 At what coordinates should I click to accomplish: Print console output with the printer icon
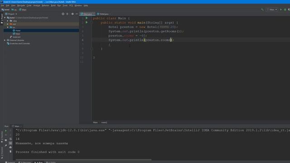click(10, 147)
